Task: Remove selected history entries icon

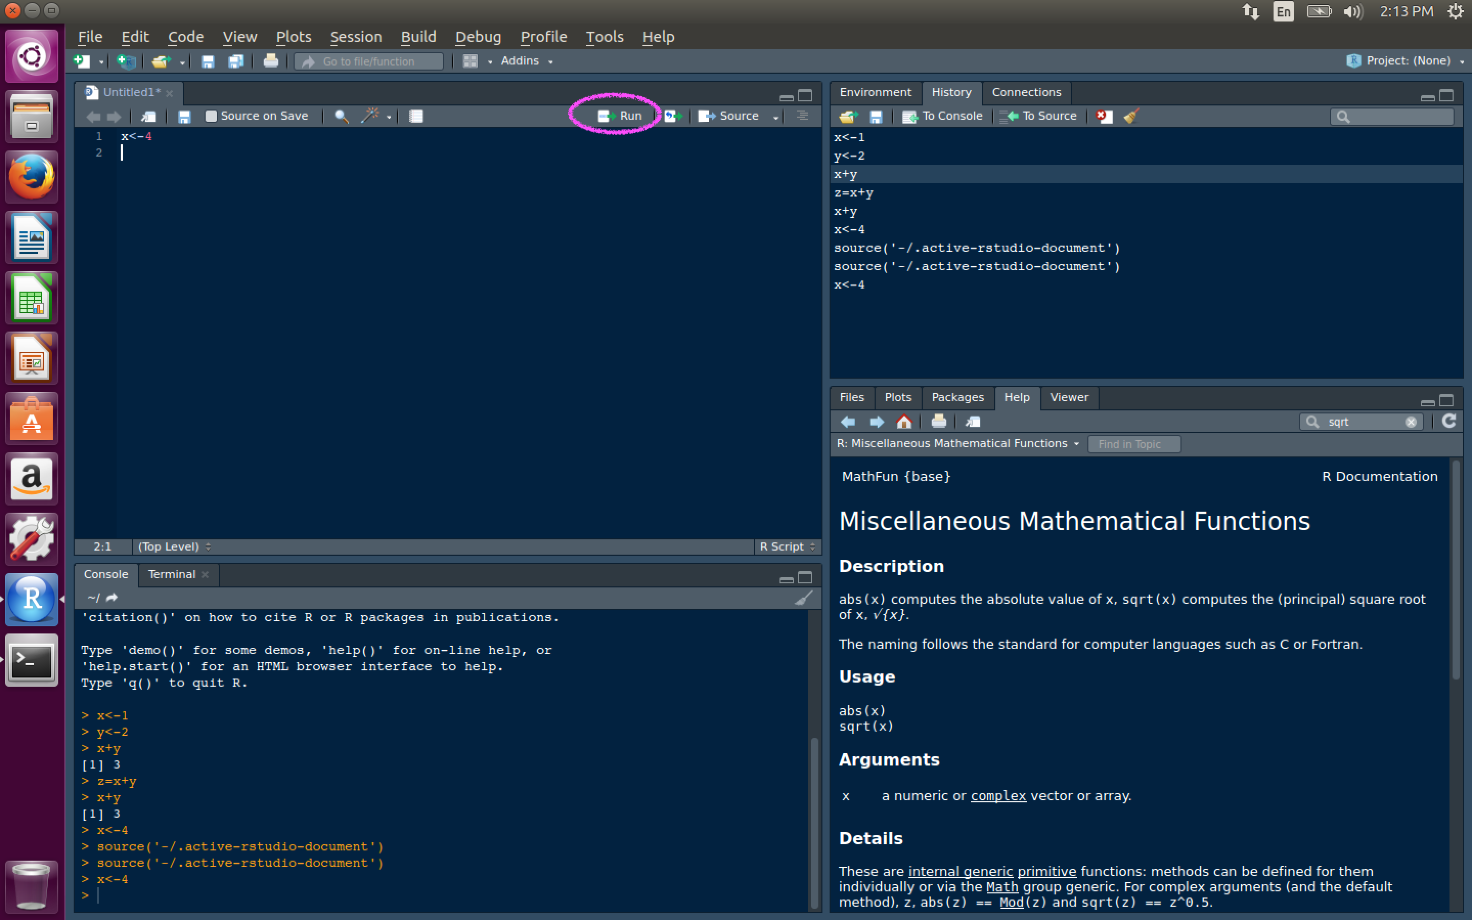Action: 1104,116
